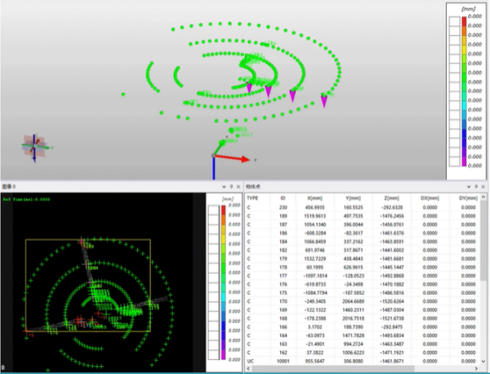The image size is (490, 374).
Task: Click the table's vertical scrollbar down arrow
Action: (483, 362)
